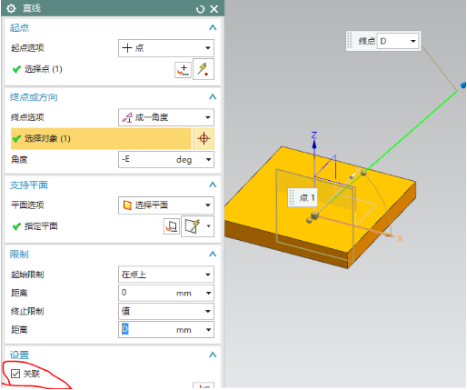Click the gold sphere angle handle on line
This screenshot has height=390, width=467.
pos(363,173)
